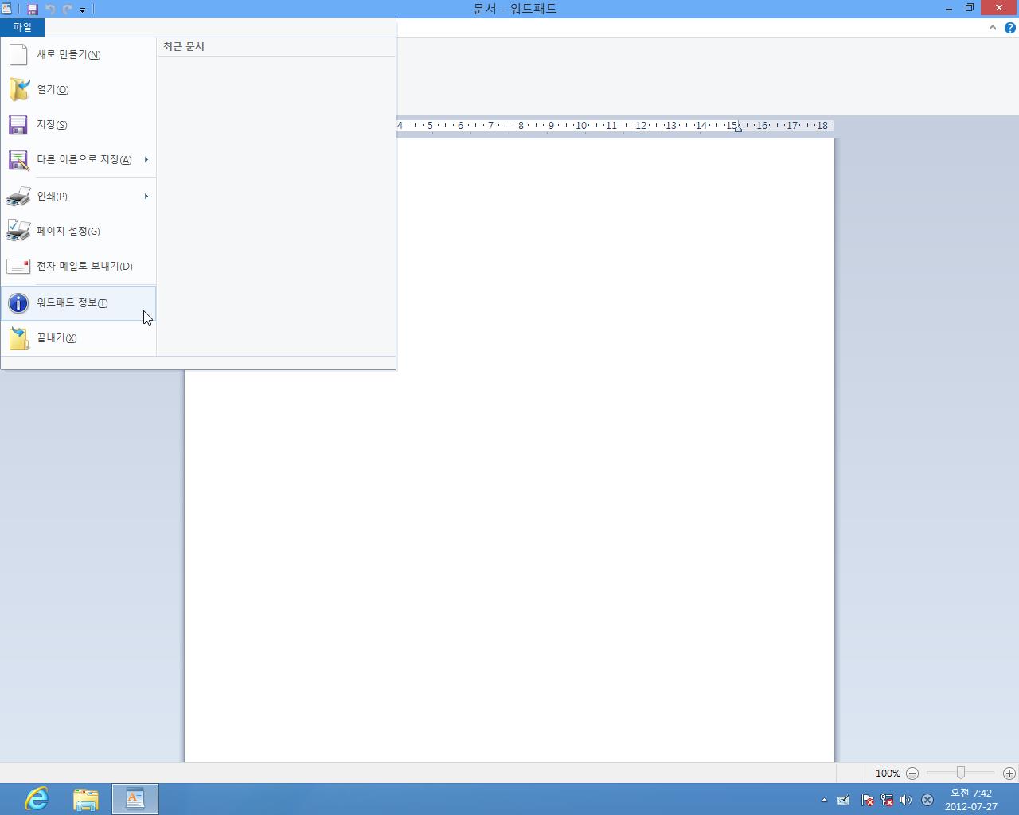The height and width of the screenshot is (815, 1019).
Task: Click the printer icon for 인쇄
Action: pos(18,197)
